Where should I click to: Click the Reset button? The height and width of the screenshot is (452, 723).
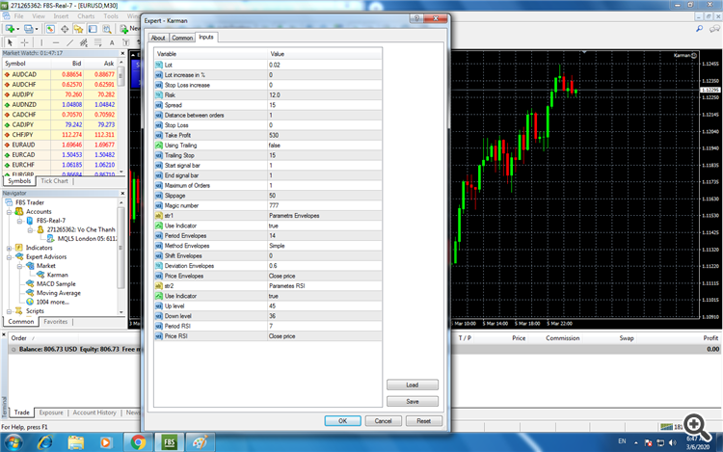click(424, 420)
